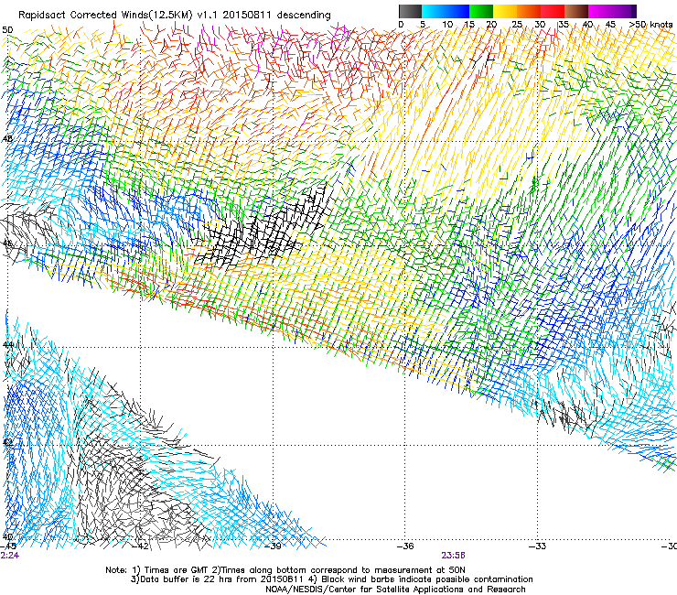
Task: Click the gray 0-5 knots legend swatch
Action: coord(410,11)
